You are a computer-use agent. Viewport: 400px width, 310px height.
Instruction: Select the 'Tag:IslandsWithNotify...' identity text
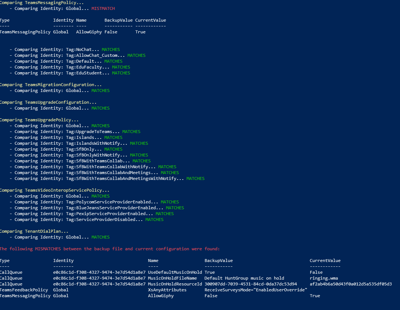tap(97, 143)
